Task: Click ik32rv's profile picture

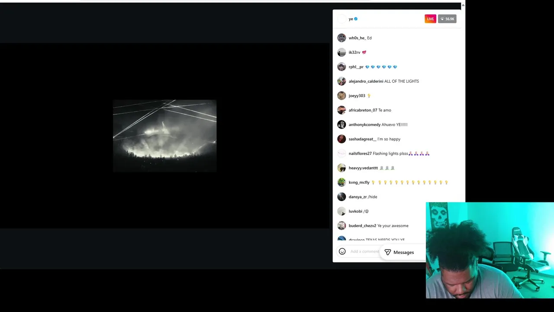Action: 341,52
